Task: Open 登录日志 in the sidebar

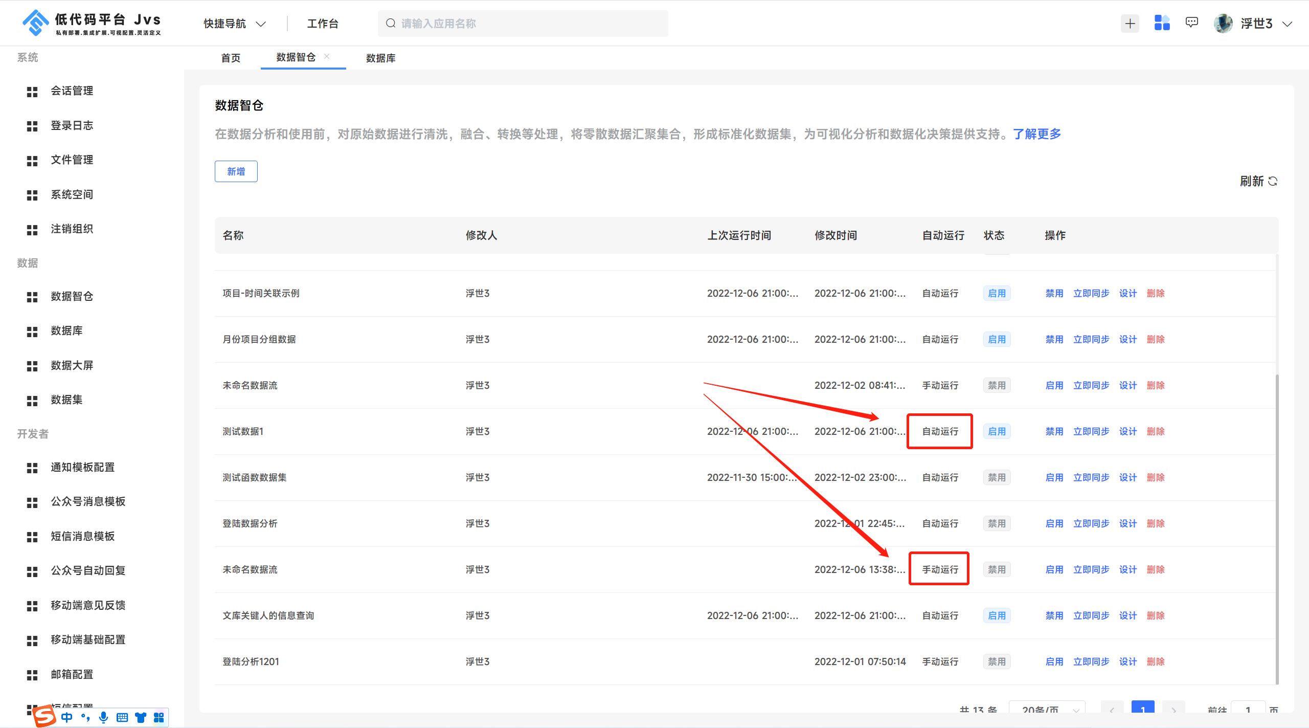Action: click(72, 125)
